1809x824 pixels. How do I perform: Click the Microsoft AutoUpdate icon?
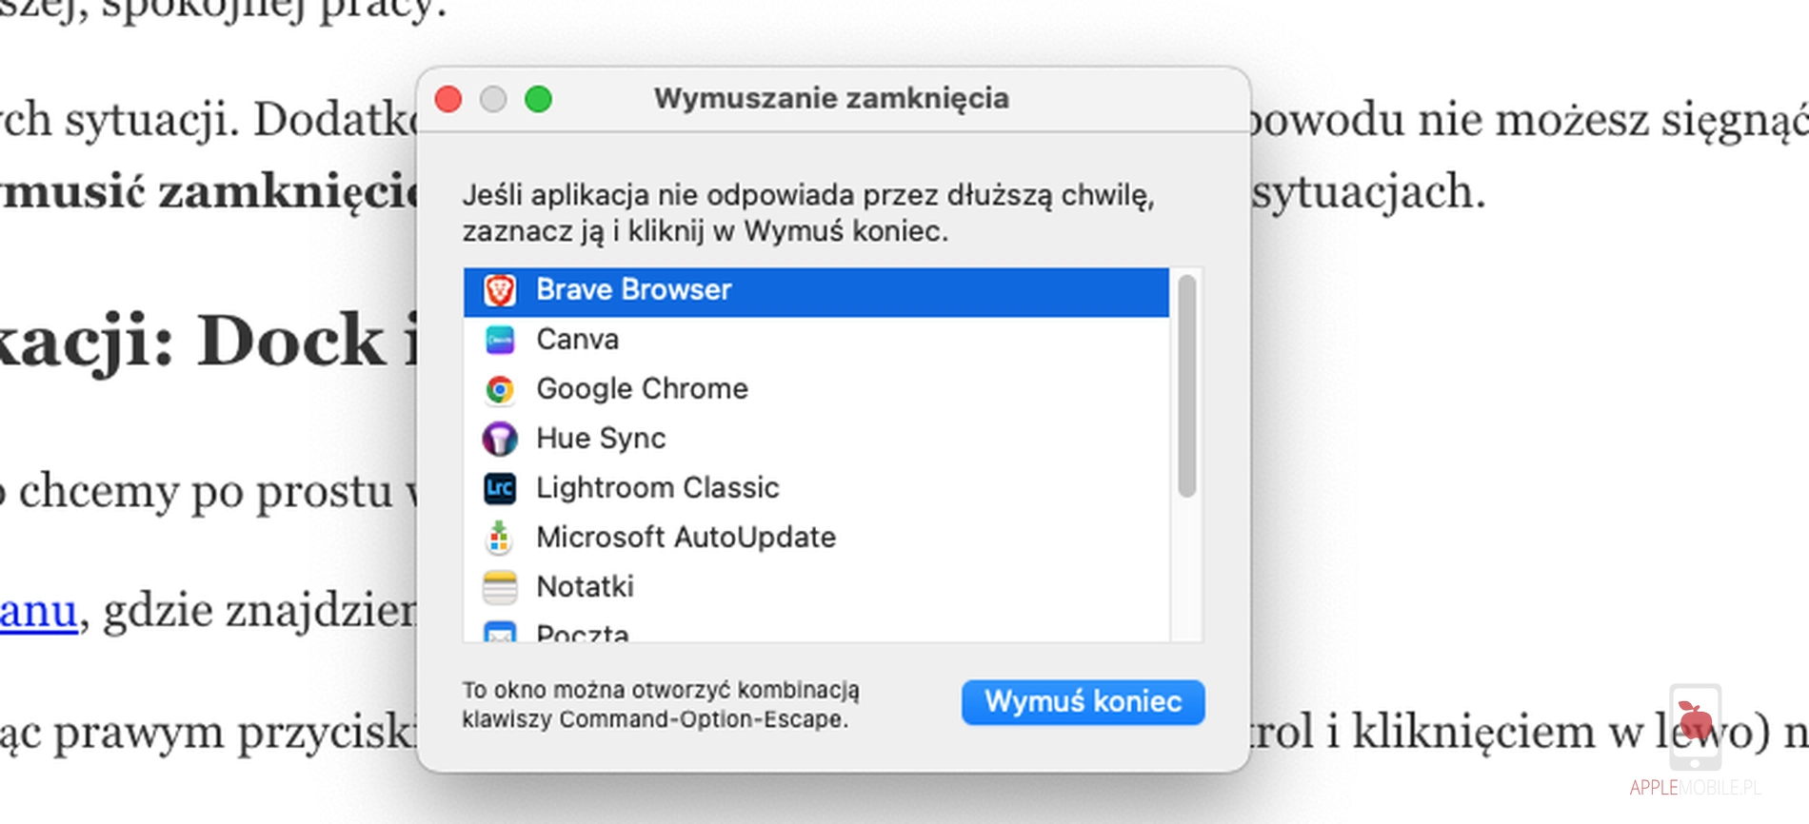click(500, 538)
